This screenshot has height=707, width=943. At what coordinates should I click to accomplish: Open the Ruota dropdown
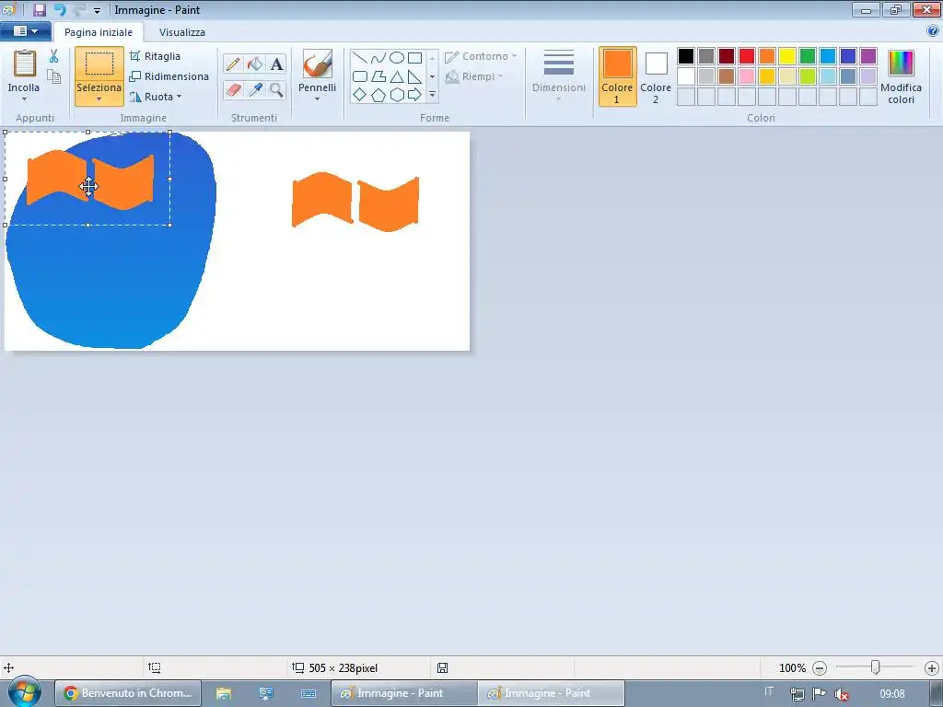pos(156,96)
